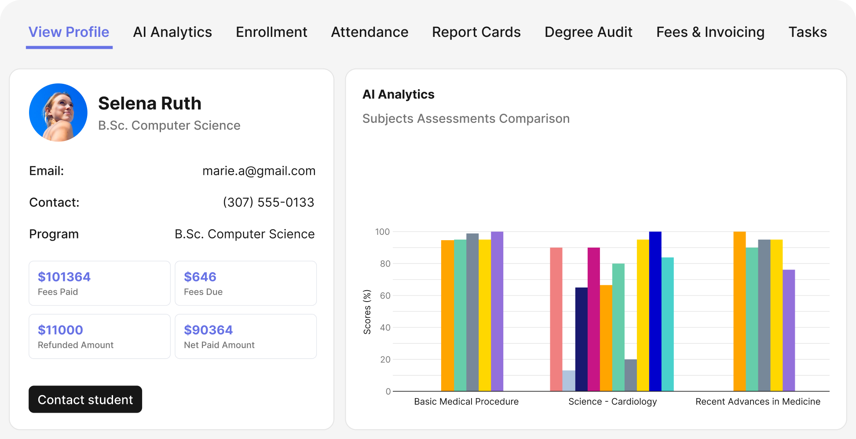Click the Subjects Assessments Comparison subtitle
Viewport: 856px width, 439px height.
coord(466,119)
